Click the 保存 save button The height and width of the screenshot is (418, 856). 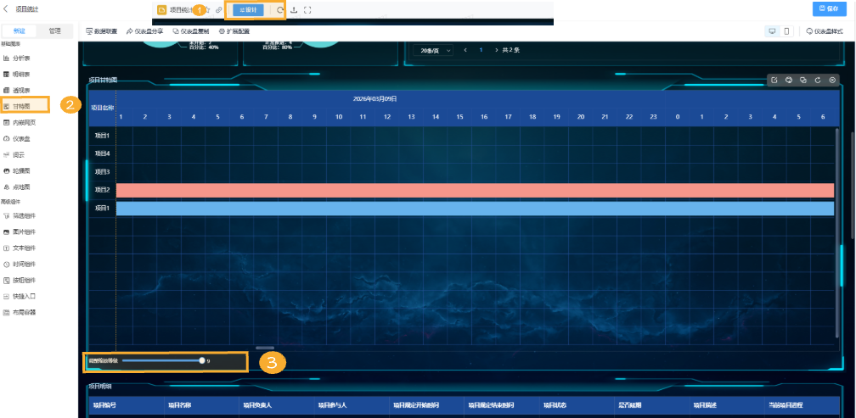click(831, 8)
